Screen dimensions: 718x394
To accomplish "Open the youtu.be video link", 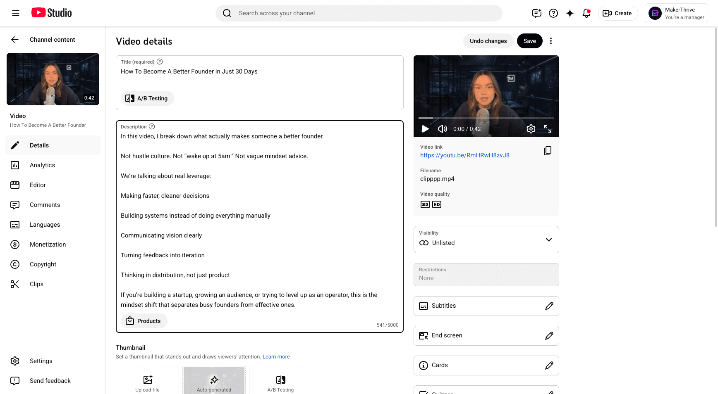I will (x=464, y=155).
